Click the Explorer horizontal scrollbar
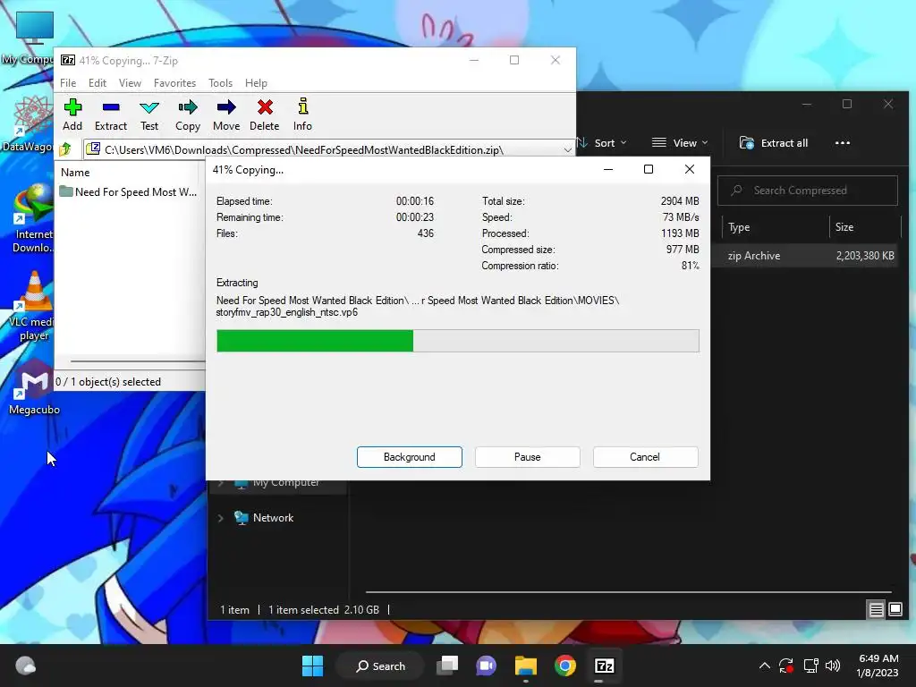916x687 pixels. 628,592
